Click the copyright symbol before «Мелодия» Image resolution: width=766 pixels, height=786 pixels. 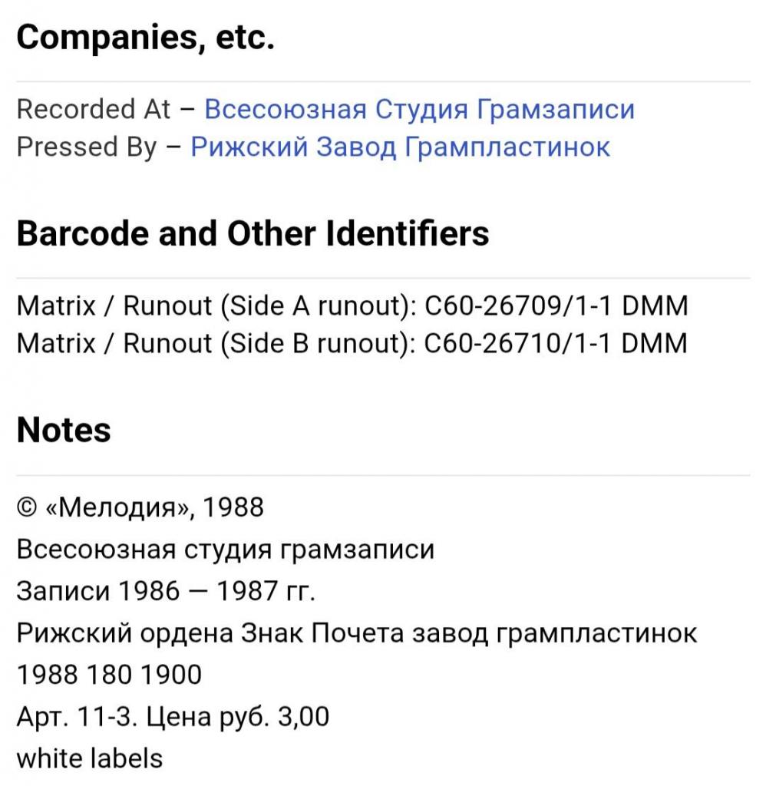tap(27, 507)
